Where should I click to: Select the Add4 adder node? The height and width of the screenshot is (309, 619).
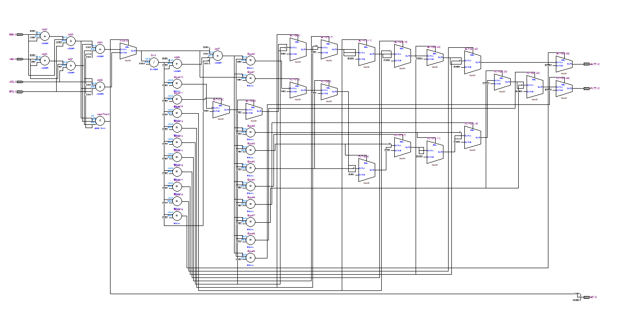click(100, 49)
